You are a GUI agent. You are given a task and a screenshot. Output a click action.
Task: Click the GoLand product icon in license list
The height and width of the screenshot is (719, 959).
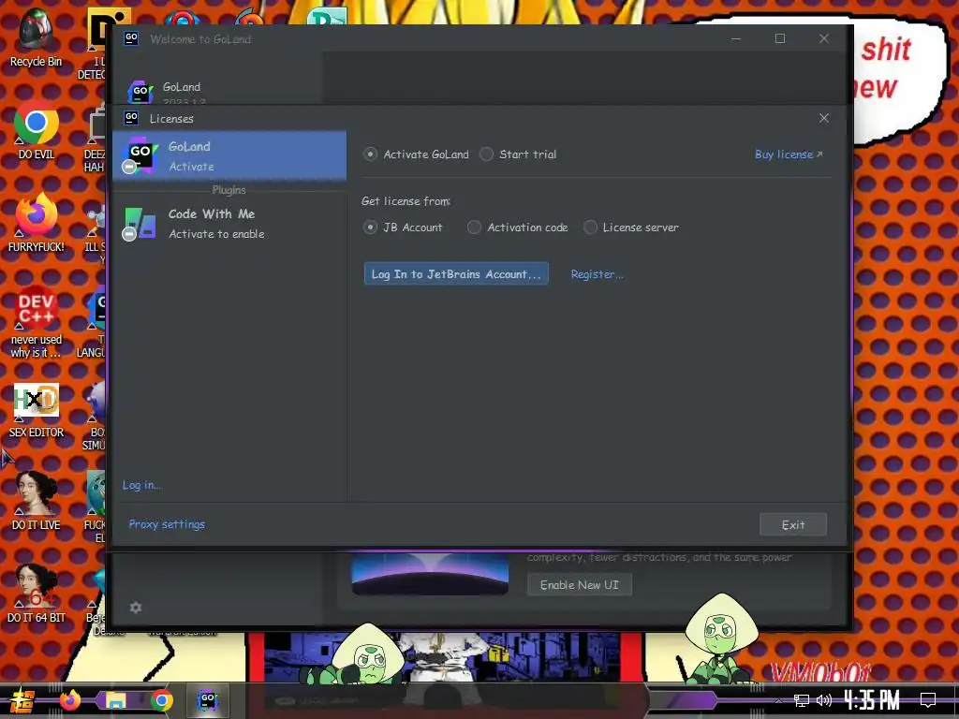[x=140, y=154]
